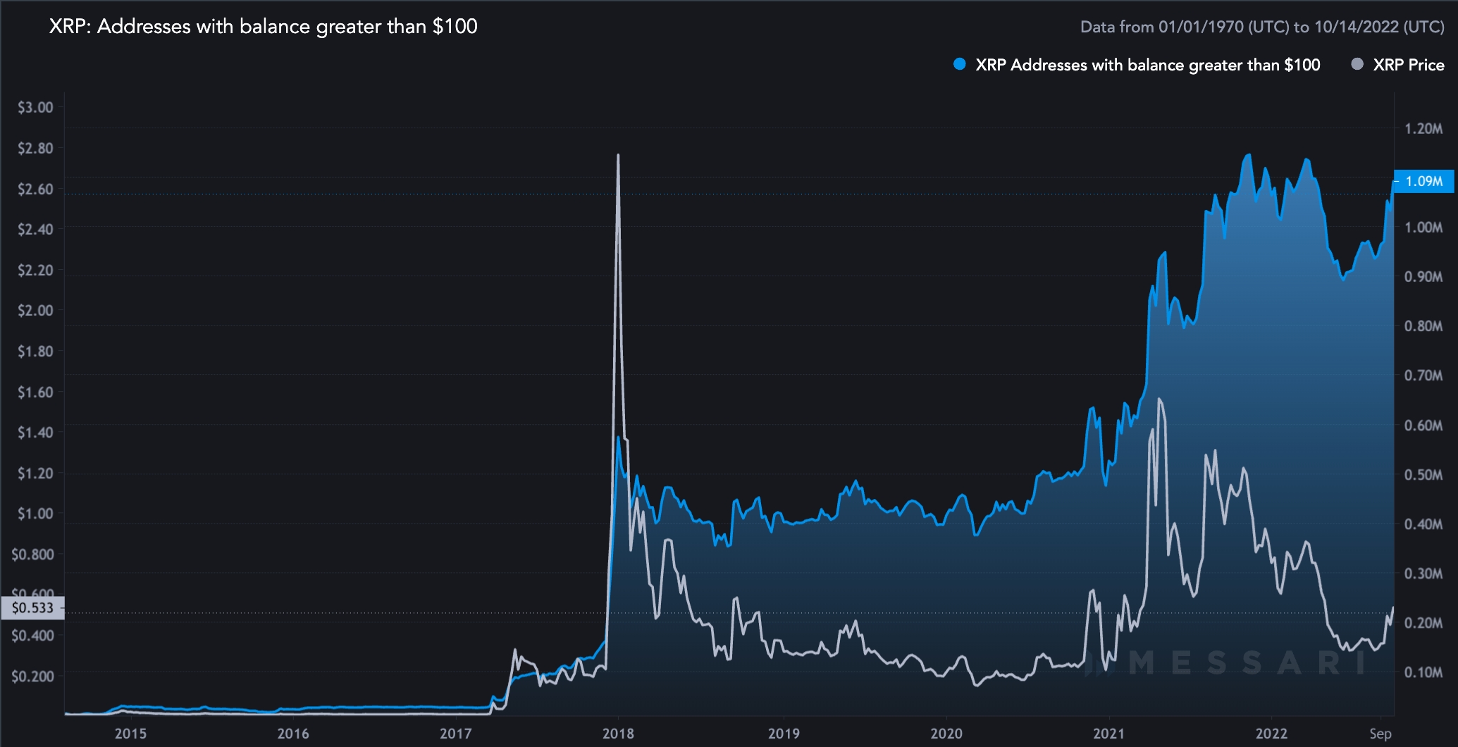Click the 0.60M right axis label
The width and height of the screenshot is (1458, 747).
click(x=1423, y=425)
